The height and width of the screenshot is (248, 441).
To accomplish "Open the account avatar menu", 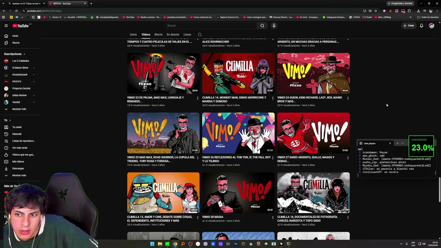I will point(431,25).
